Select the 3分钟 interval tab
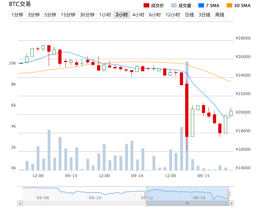The width and height of the screenshot is (257, 212). [34, 15]
